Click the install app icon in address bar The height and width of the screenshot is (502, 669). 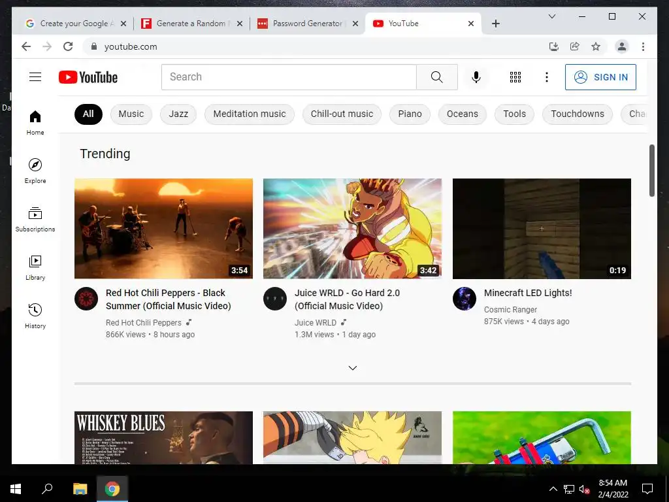pos(554,46)
